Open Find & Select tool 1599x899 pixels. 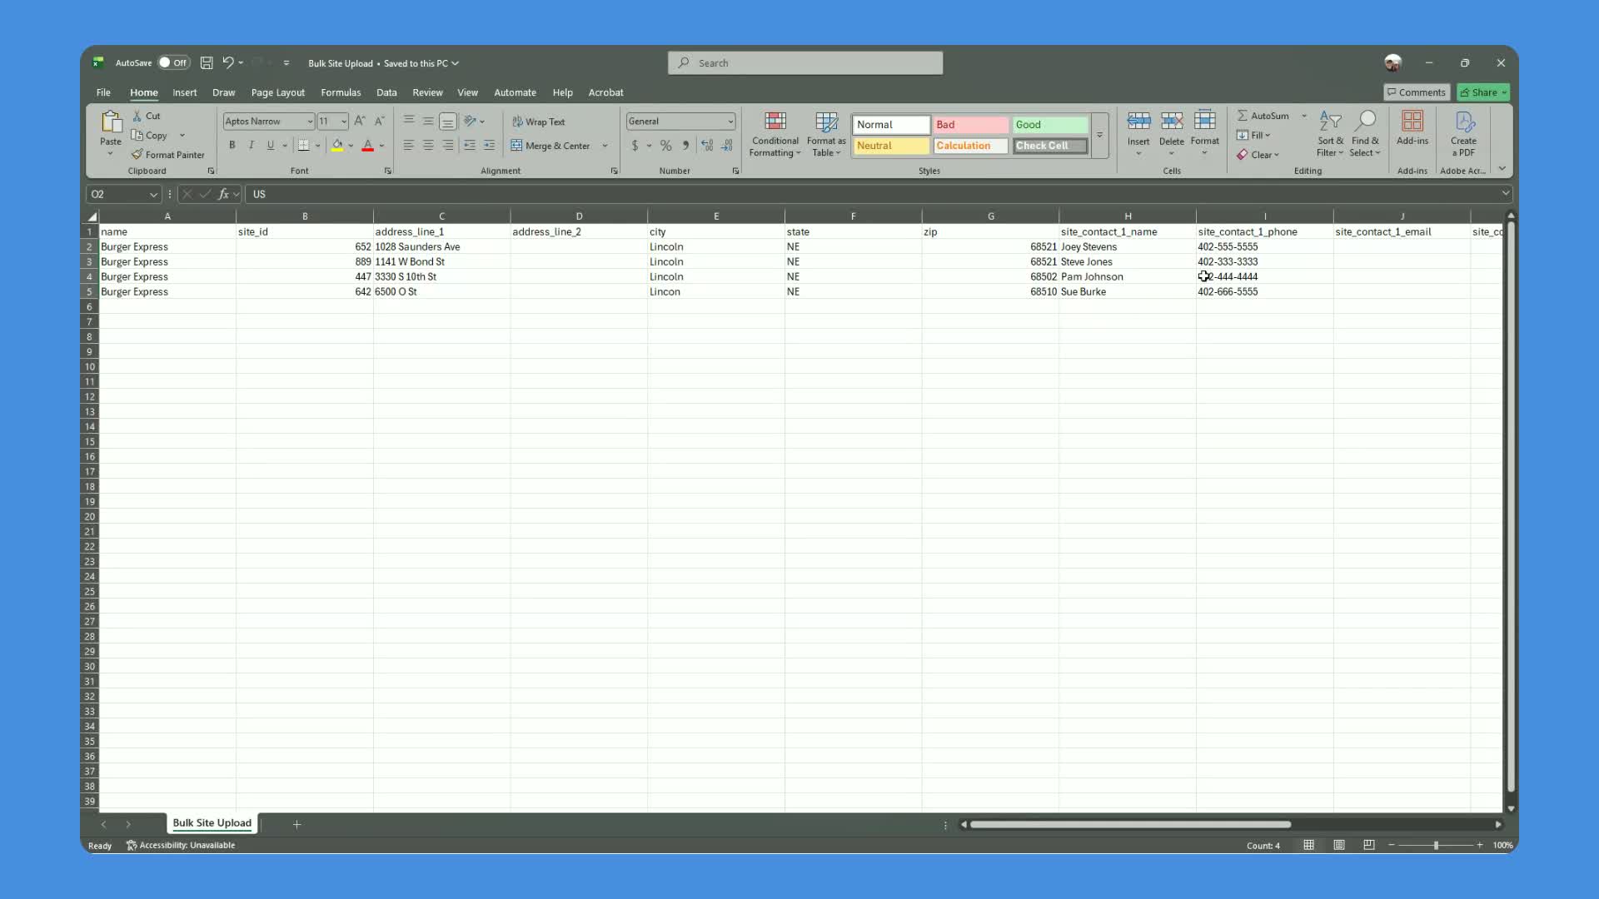pyautogui.click(x=1365, y=134)
